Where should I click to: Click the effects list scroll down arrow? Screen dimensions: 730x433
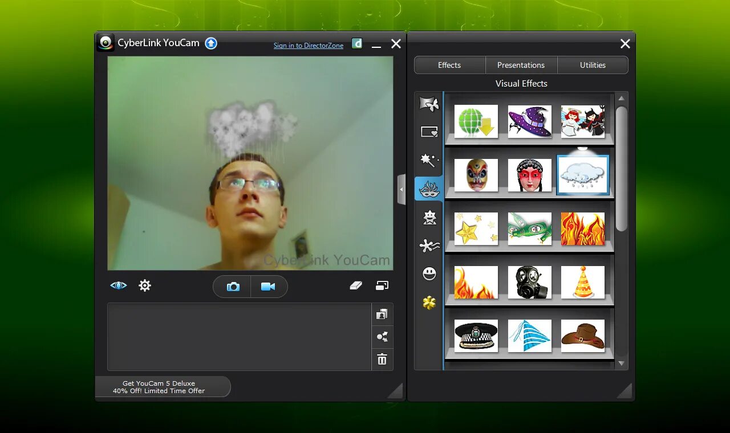click(622, 363)
